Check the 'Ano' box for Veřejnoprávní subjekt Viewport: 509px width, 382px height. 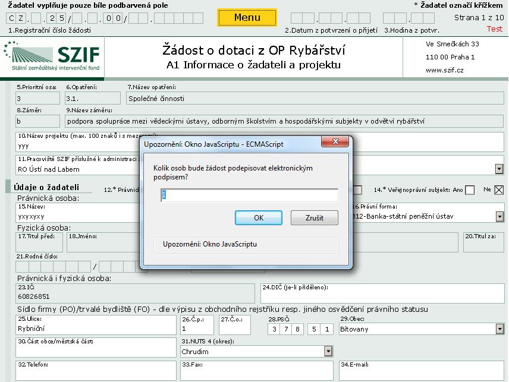point(470,190)
